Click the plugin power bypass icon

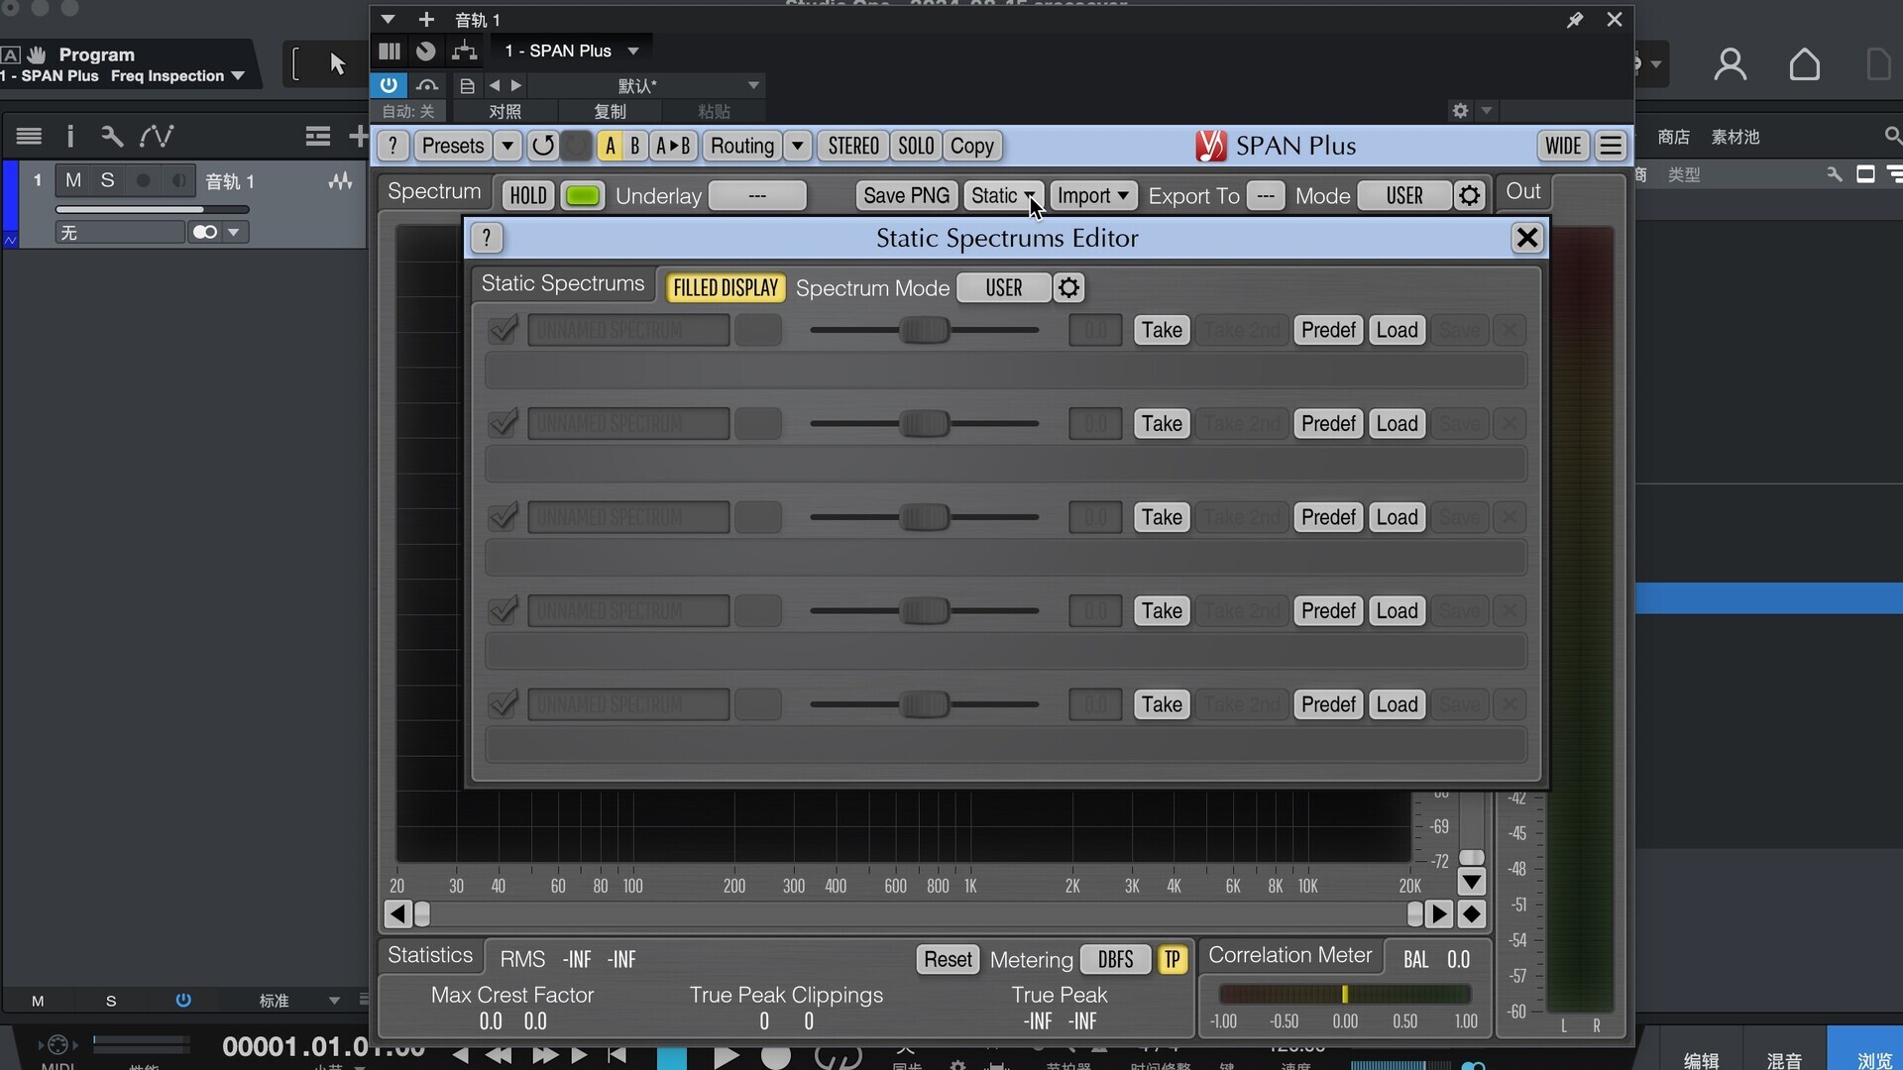pos(389,85)
